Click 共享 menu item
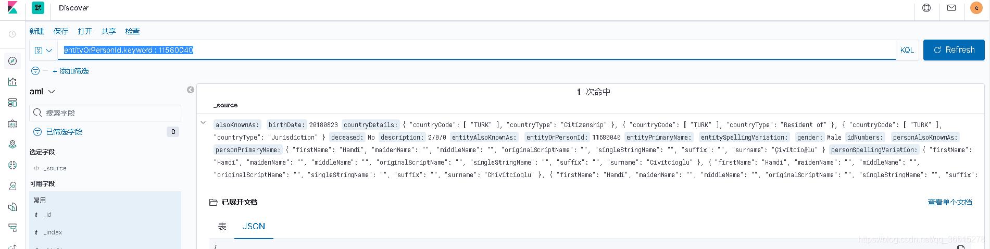 109,31
